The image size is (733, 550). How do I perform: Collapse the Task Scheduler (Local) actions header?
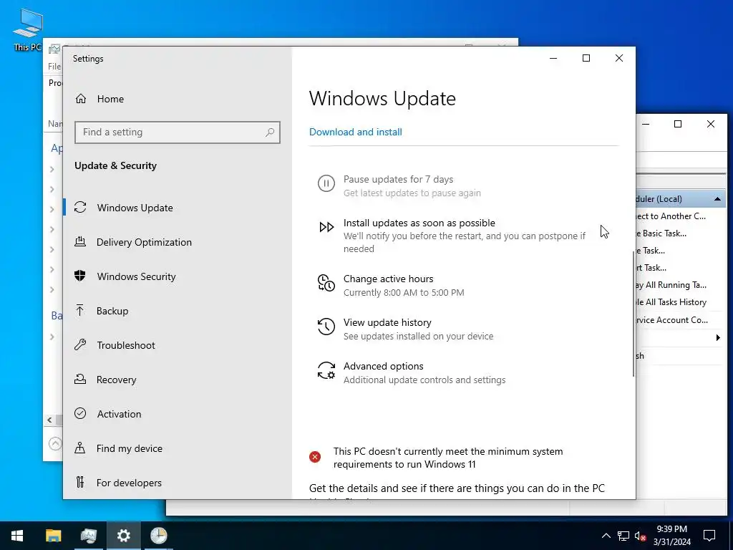coord(717,199)
